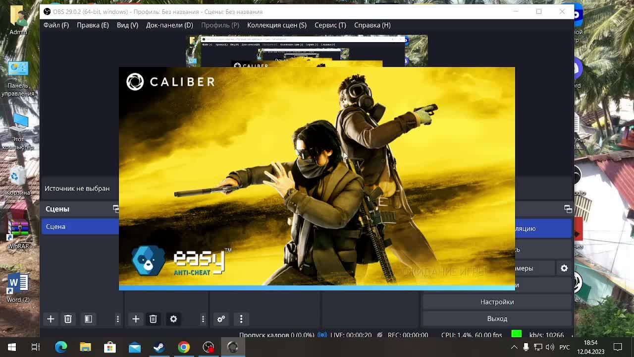Open Microsoft Store from taskbar
This screenshot has width=634, height=357.
110,347
